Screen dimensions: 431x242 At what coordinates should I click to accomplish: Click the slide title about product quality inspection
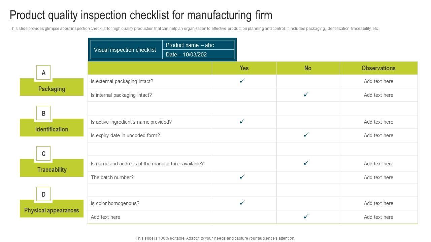[141, 15]
